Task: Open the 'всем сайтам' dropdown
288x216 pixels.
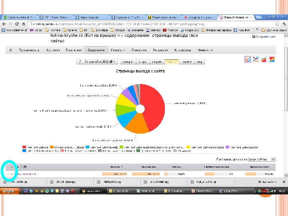Action: (x=262, y=159)
